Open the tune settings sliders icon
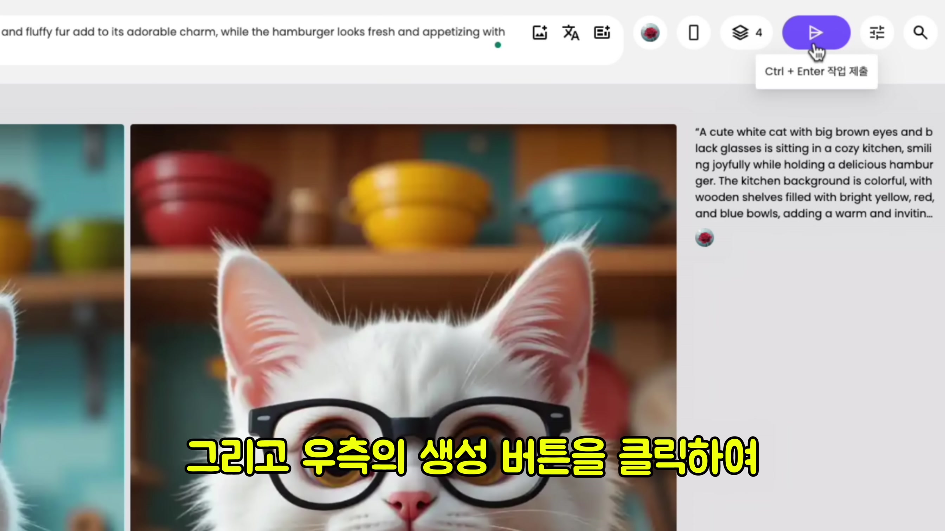Screen dimensions: 945x531 [x=877, y=33]
